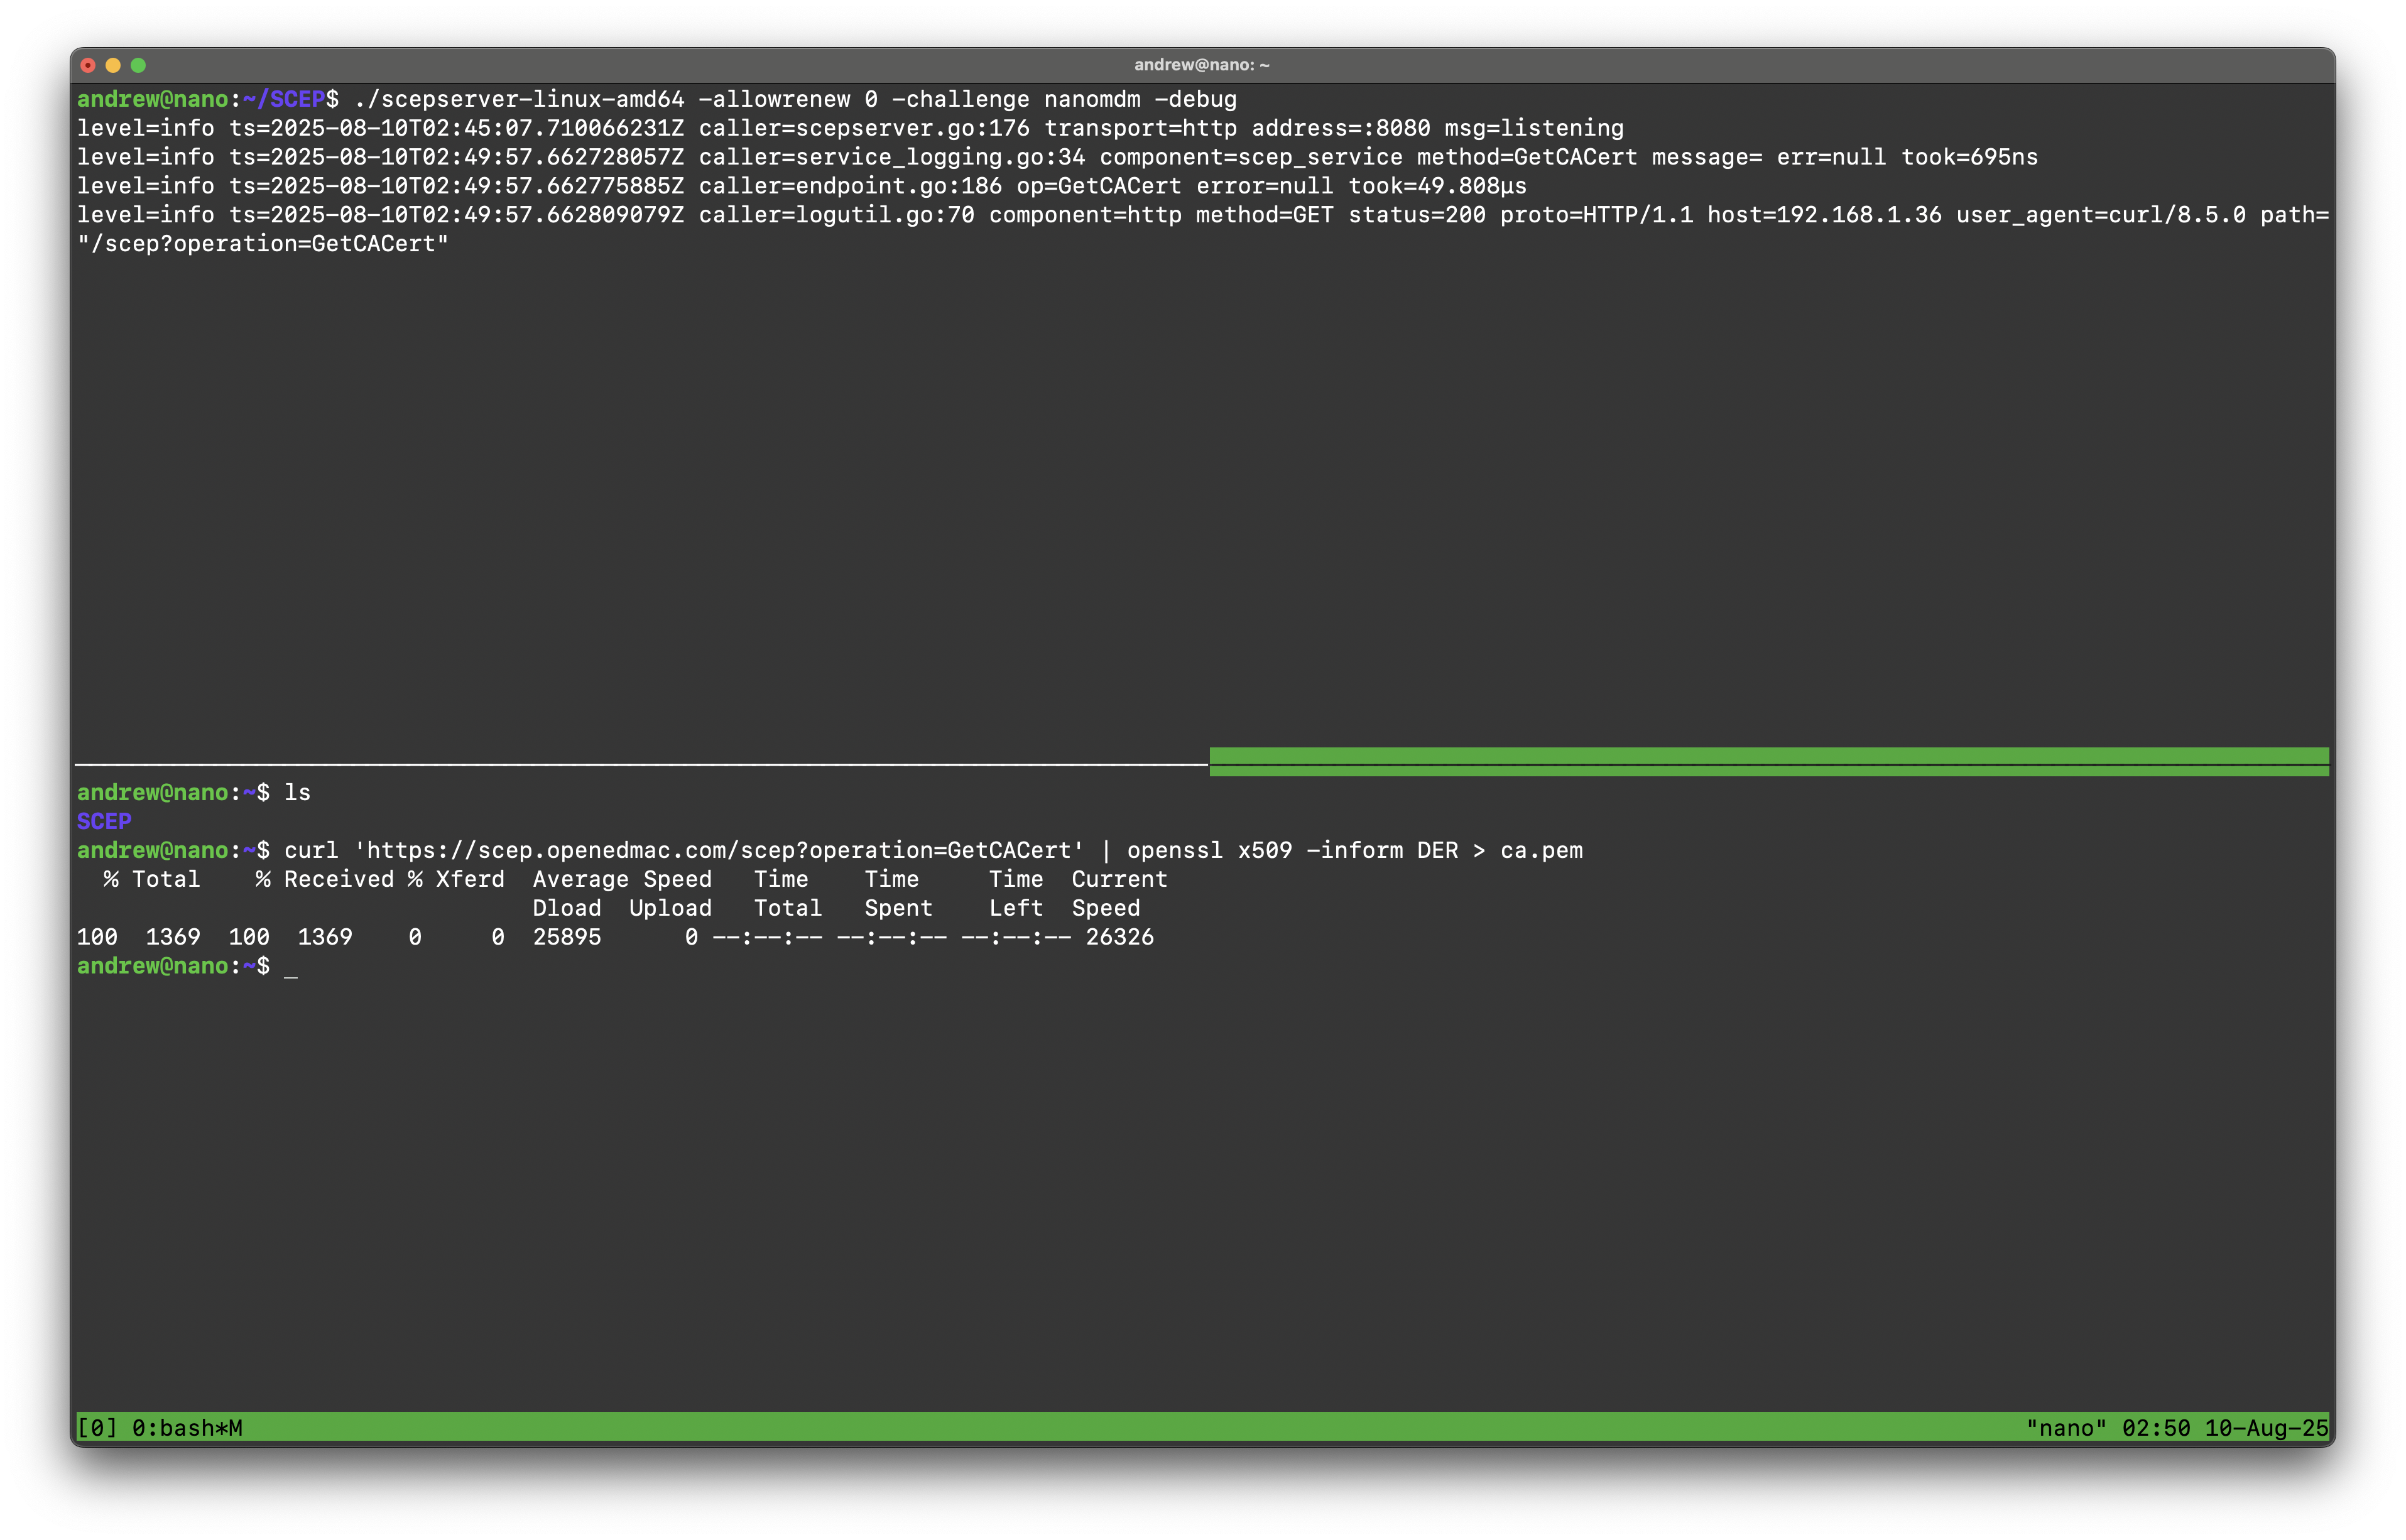Click the cursor at the bottom prompt
Screen dimensions: 2406x1540
tap(290, 967)
